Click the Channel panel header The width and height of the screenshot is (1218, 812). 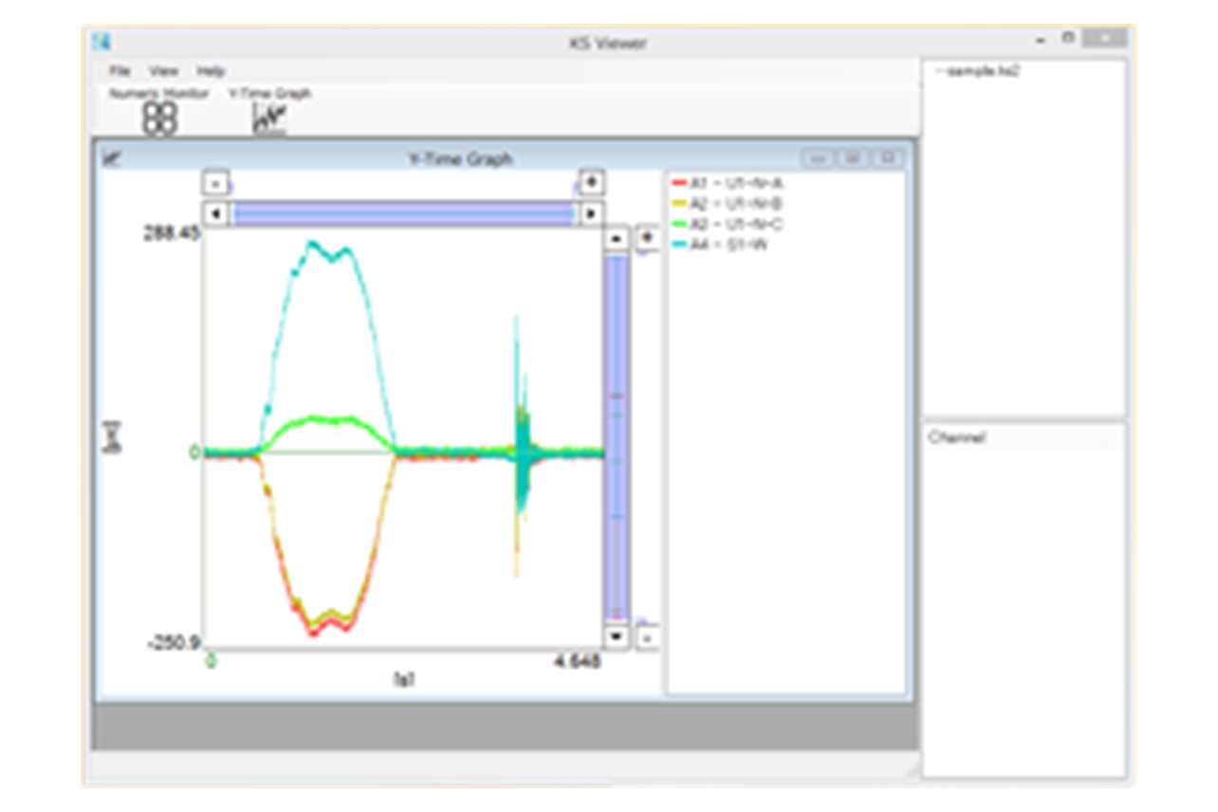[x=1024, y=438]
